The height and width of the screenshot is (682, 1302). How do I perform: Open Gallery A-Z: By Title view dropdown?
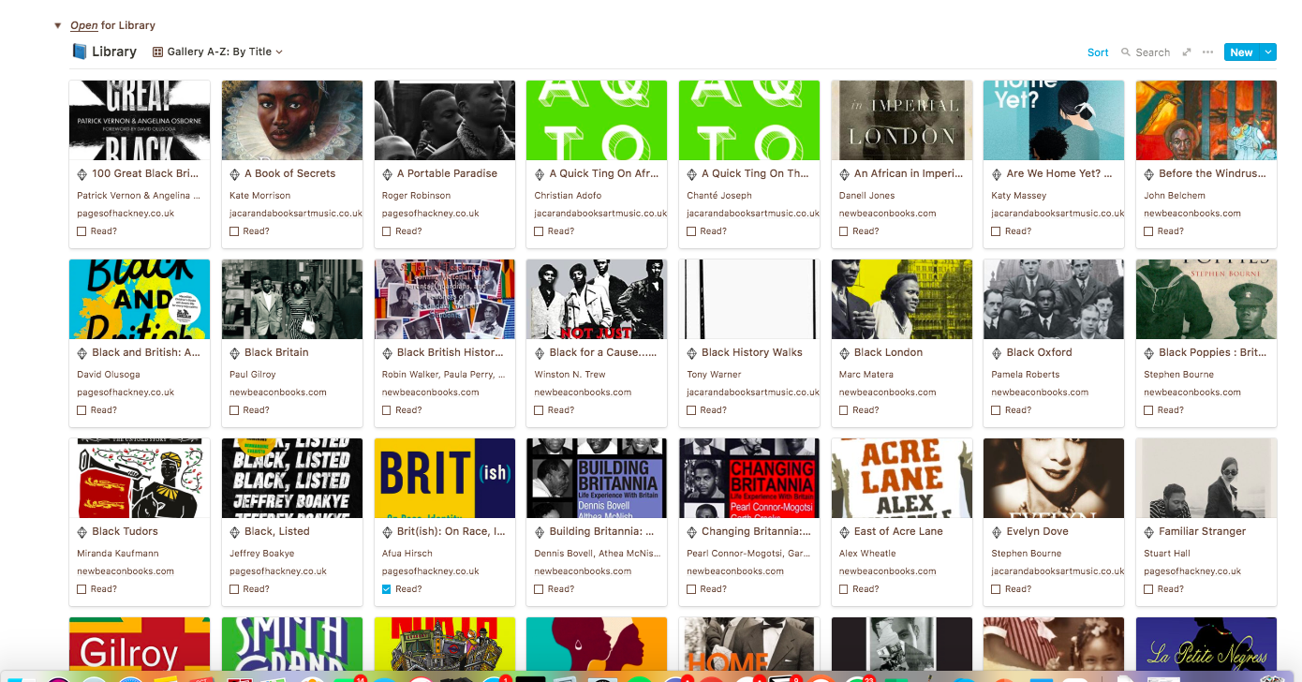pyautogui.click(x=217, y=52)
